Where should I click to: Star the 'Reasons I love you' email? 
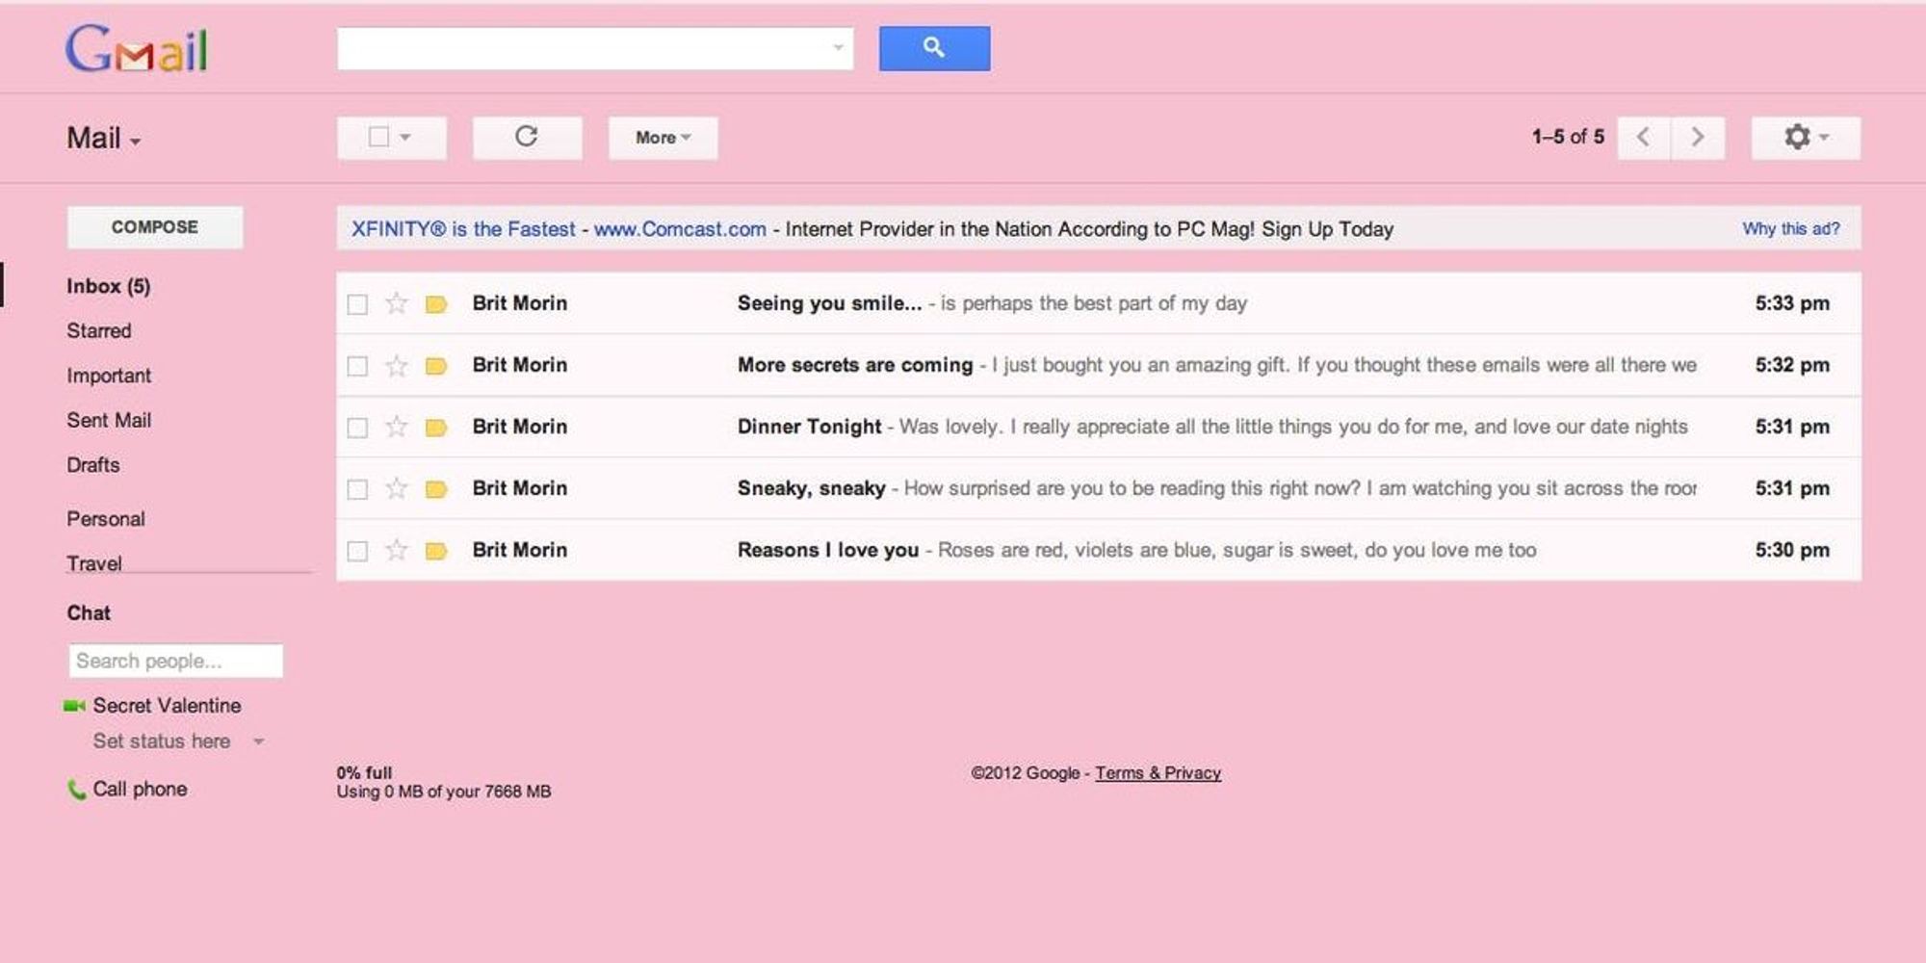(396, 550)
